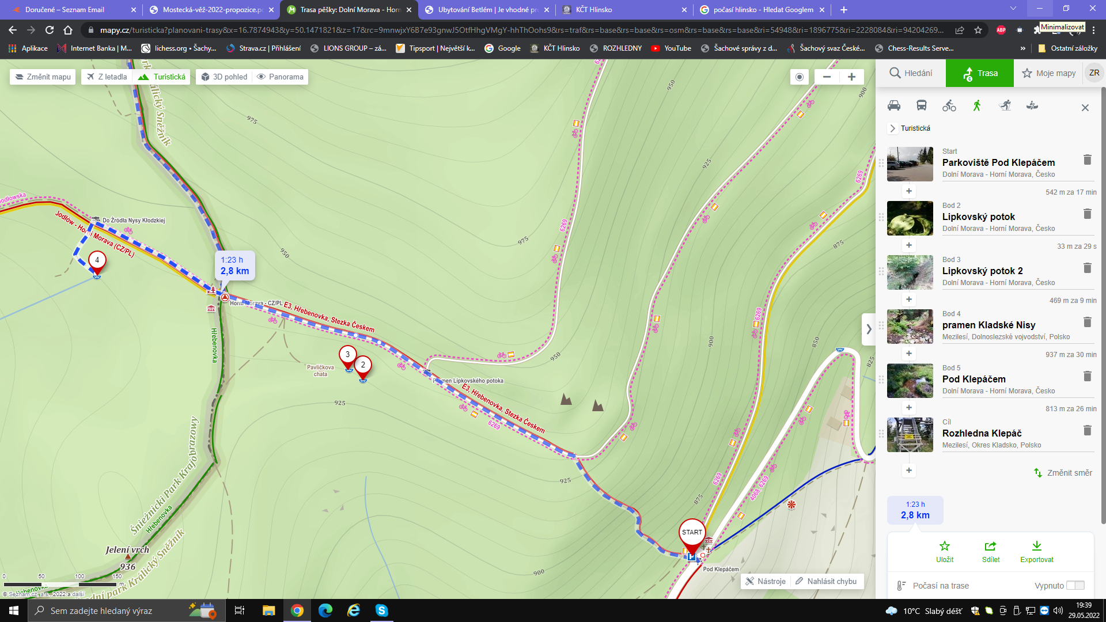
Task: Open the Změnit mapu selector
Action: click(43, 77)
